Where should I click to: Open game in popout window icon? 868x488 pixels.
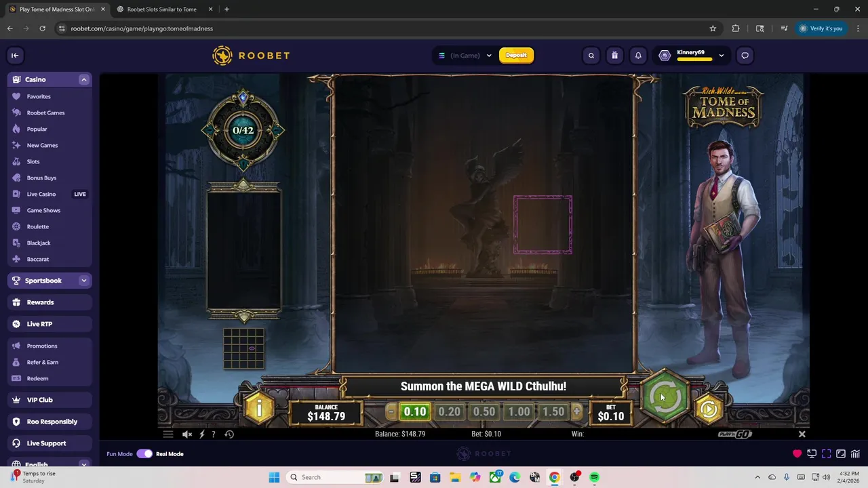pyautogui.click(x=812, y=453)
